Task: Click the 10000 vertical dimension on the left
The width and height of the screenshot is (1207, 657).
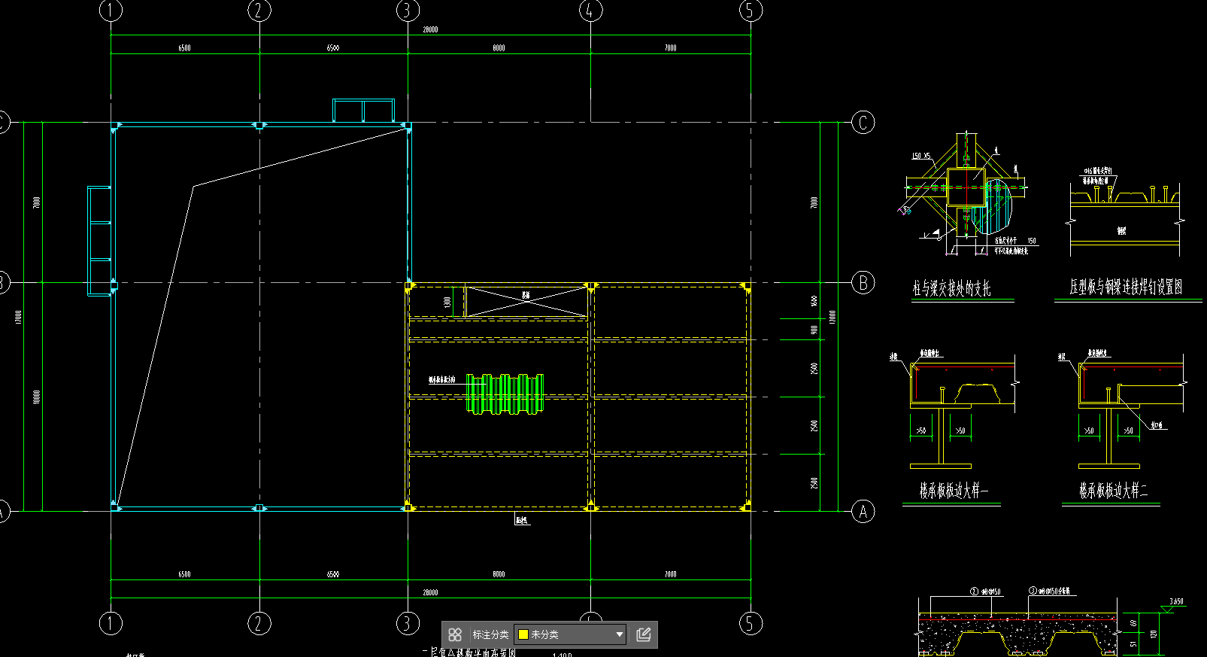Action: point(37,397)
